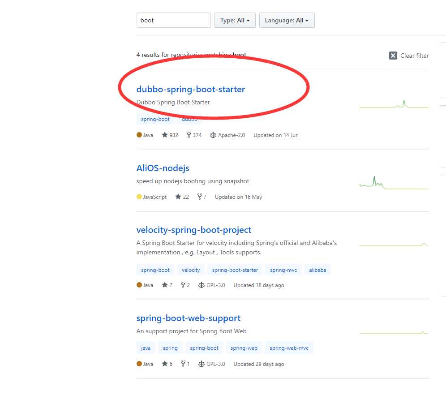Click the alibaba topic tag

click(317, 270)
